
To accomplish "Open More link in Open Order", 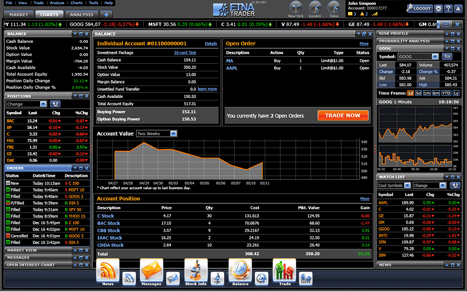I will (x=364, y=43).
